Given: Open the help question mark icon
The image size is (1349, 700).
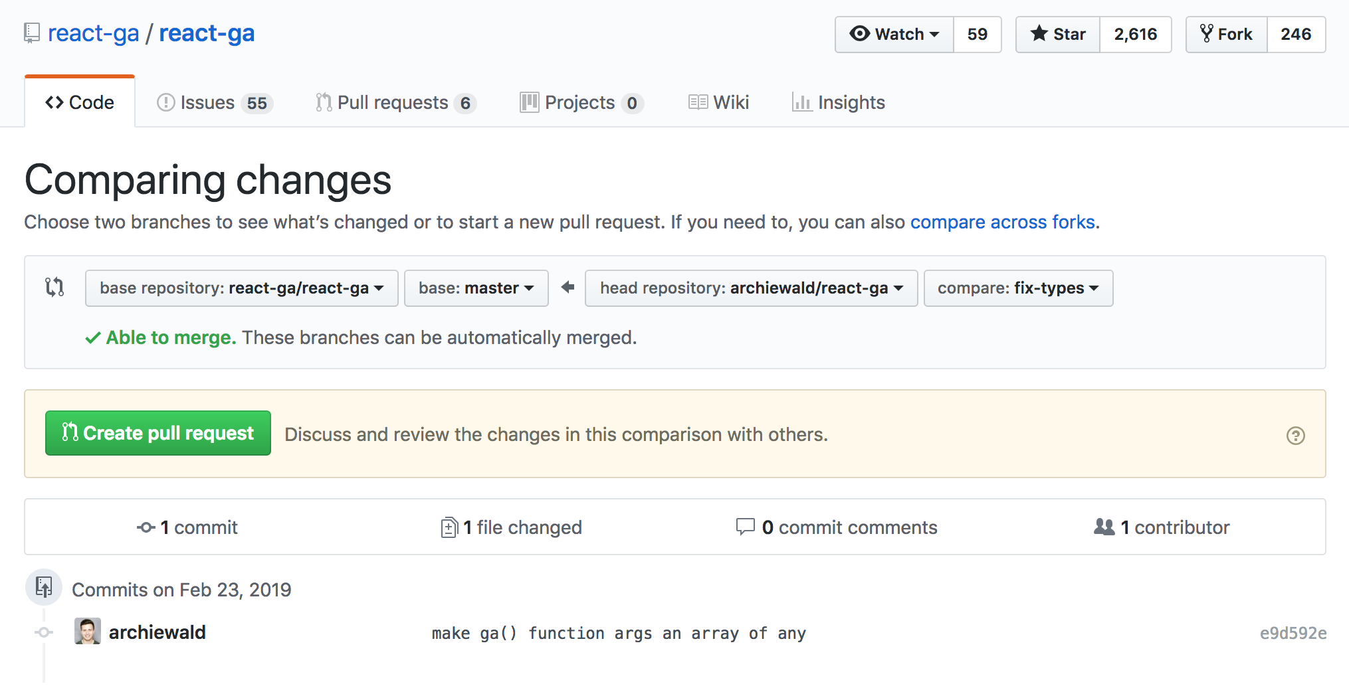Looking at the screenshot, I should pos(1295,435).
